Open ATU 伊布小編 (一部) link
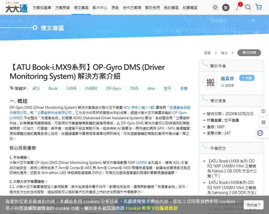Viewport: 269px width, 214px height. point(139,107)
